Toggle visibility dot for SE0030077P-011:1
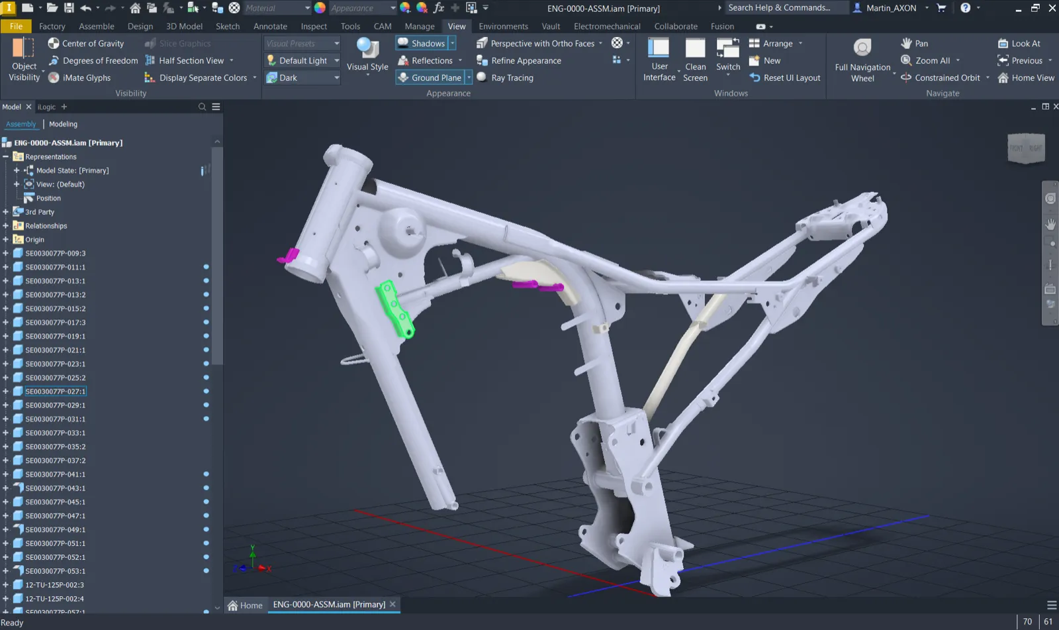 (206, 267)
